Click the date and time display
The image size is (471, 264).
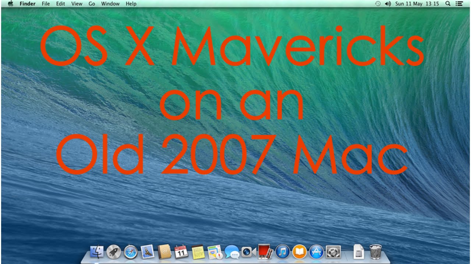tap(417, 4)
